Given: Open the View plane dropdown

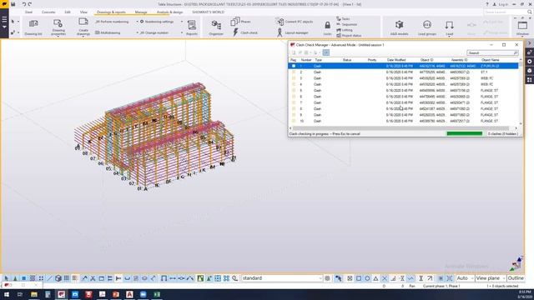Looking at the screenshot, I should click(491, 278).
